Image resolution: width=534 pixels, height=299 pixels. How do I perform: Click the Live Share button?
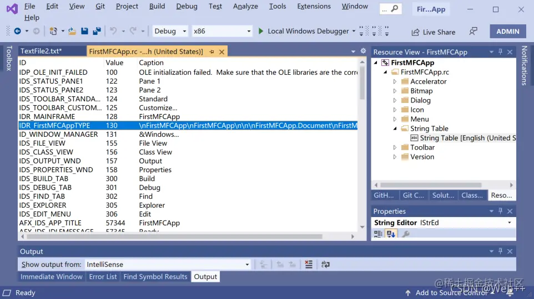coord(433,32)
